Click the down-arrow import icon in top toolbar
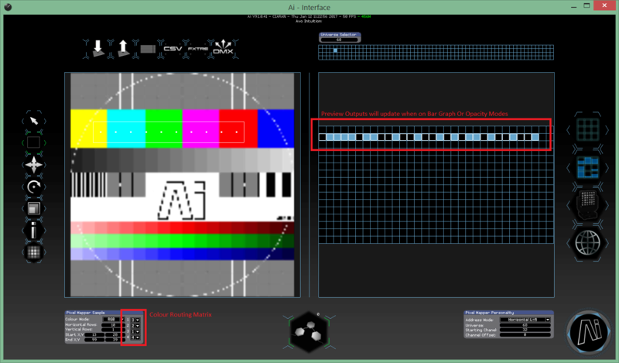 (98, 49)
